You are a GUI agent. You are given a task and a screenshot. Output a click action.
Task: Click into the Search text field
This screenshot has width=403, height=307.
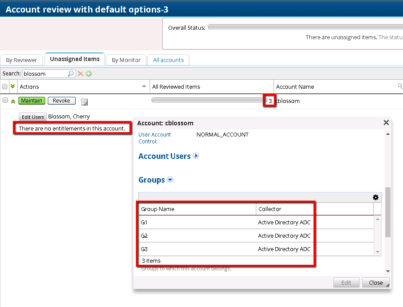click(44, 74)
